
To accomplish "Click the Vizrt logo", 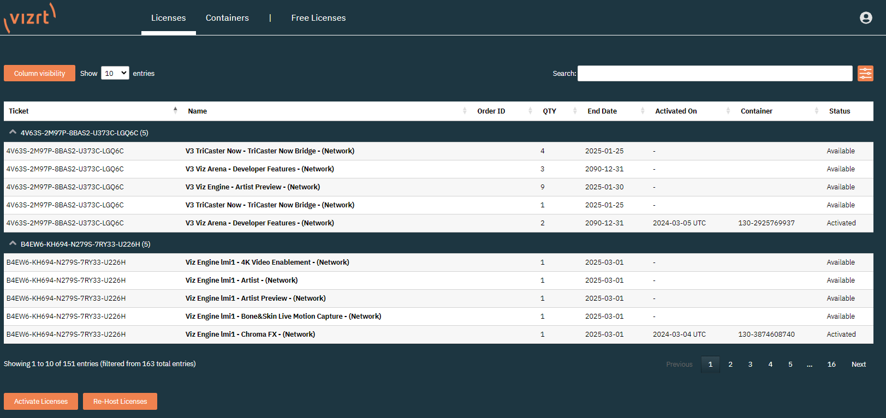I will coord(30,17).
